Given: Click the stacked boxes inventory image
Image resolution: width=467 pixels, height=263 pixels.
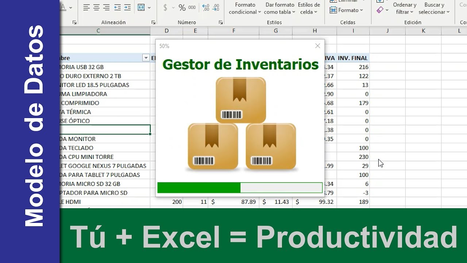Looking at the screenshot, I should tap(241, 124).
